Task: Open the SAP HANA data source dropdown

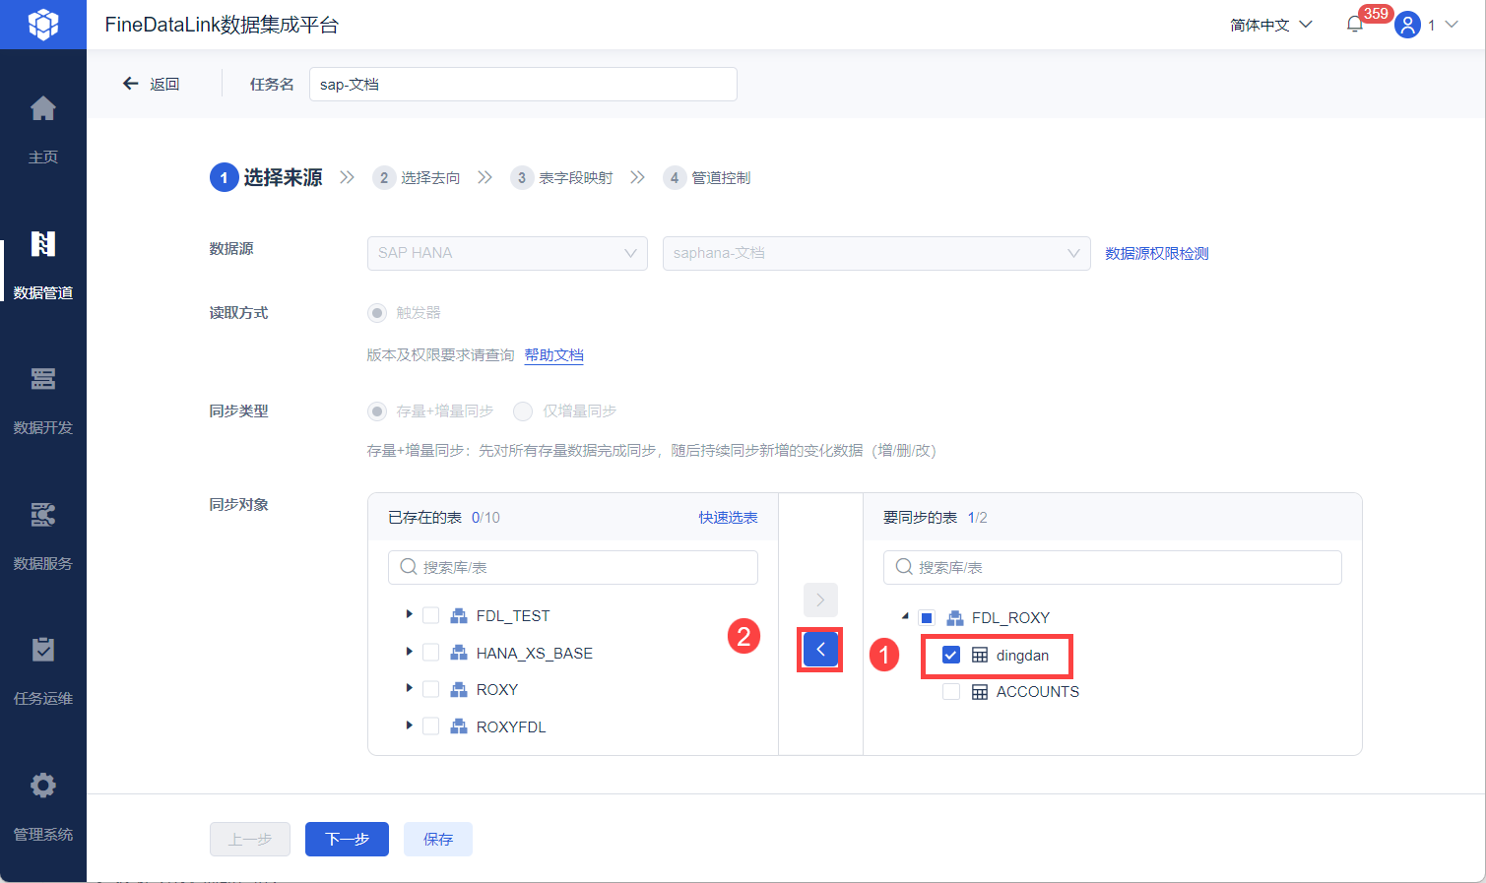Action: 507,253
